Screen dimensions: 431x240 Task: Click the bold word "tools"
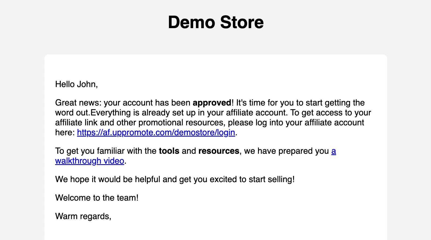pos(169,151)
